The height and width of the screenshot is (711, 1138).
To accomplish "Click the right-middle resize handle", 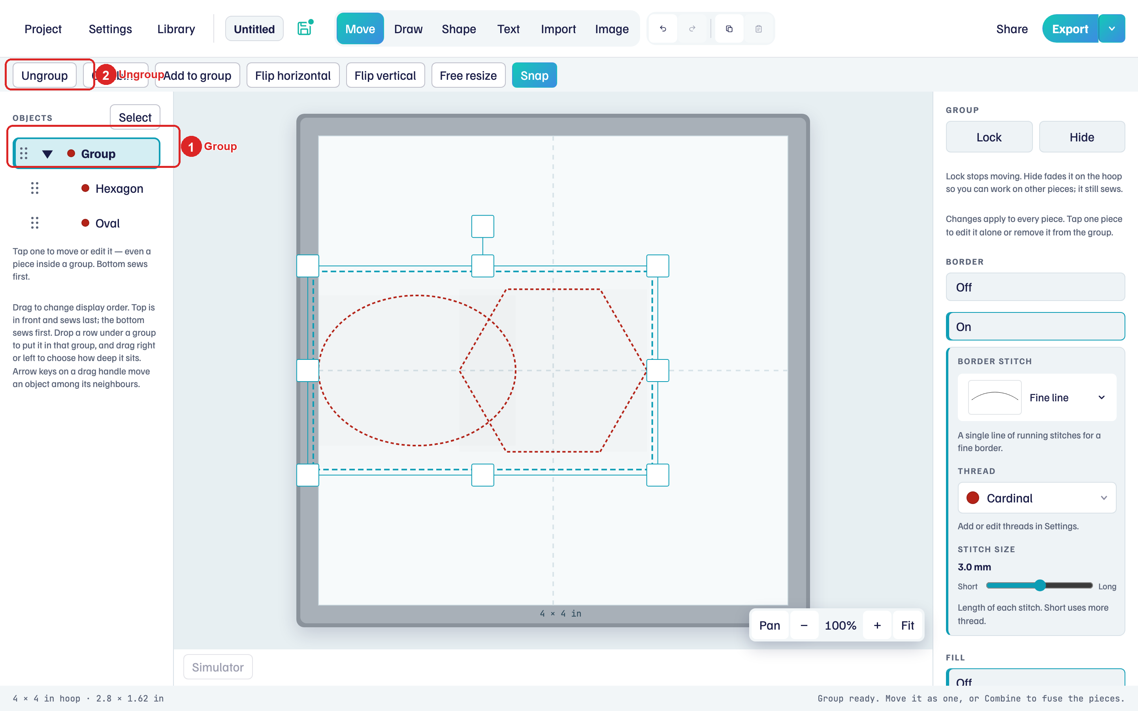I will pos(658,371).
